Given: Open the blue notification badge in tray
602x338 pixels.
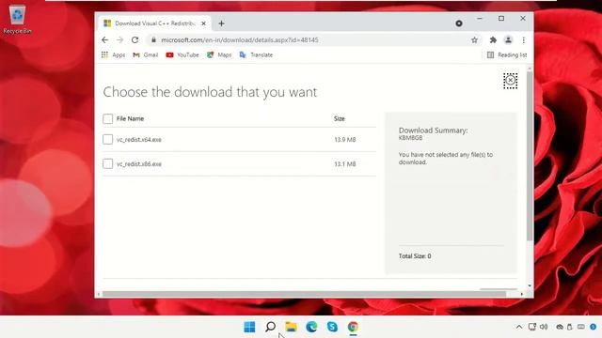Looking at the screenshot, I should click(x=594, y=327).
